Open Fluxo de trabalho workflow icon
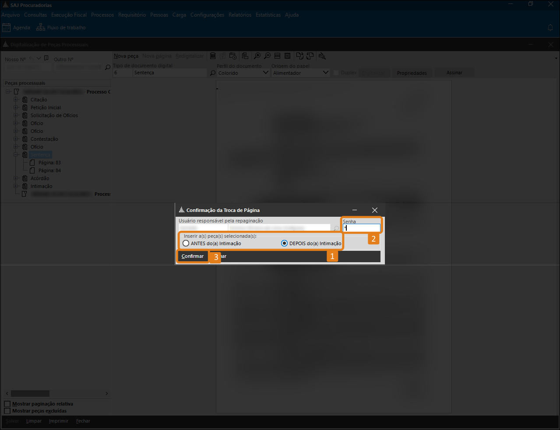The width and height of the screenshot is (560, 430). point(41,28)
